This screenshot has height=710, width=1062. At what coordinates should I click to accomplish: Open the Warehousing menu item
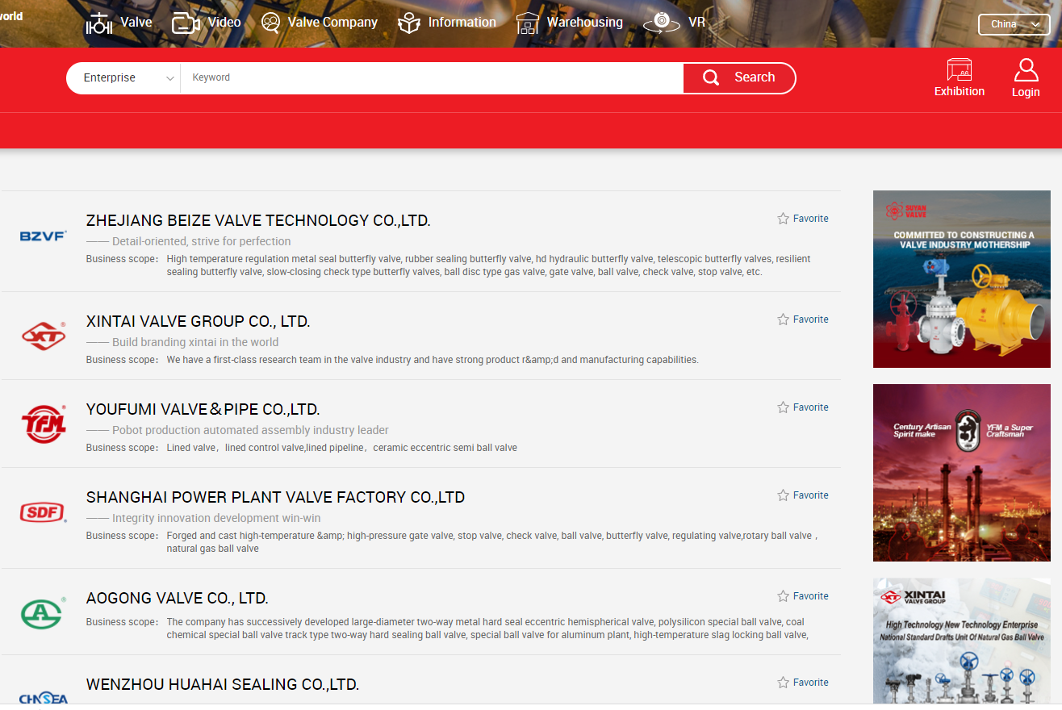[x=585, y=23]
